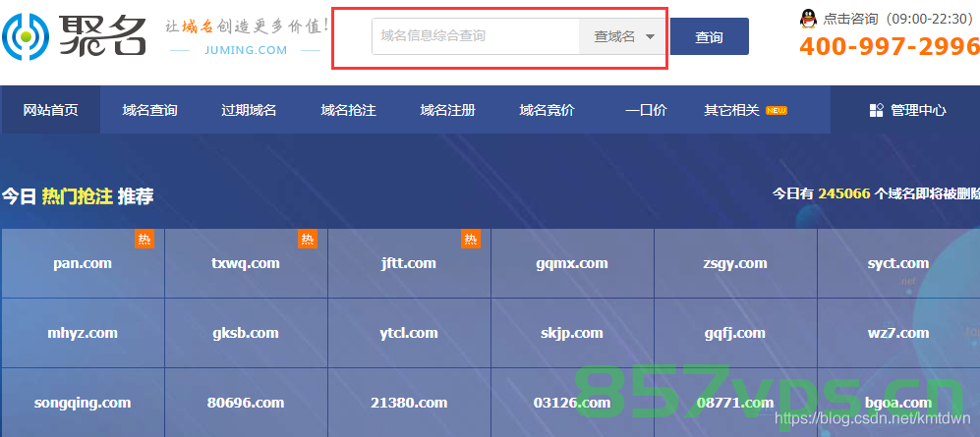Select domain ytcl.com
The image size is (980, 437).
click(409, 333)
